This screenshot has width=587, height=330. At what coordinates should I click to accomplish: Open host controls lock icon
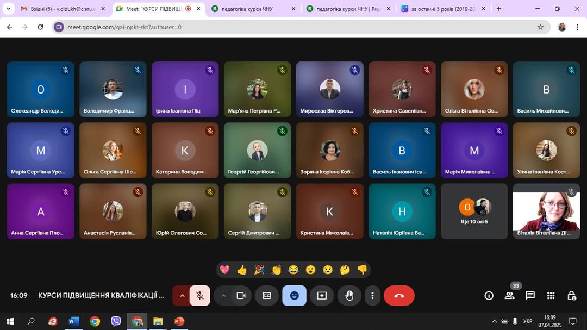[571, 296]
